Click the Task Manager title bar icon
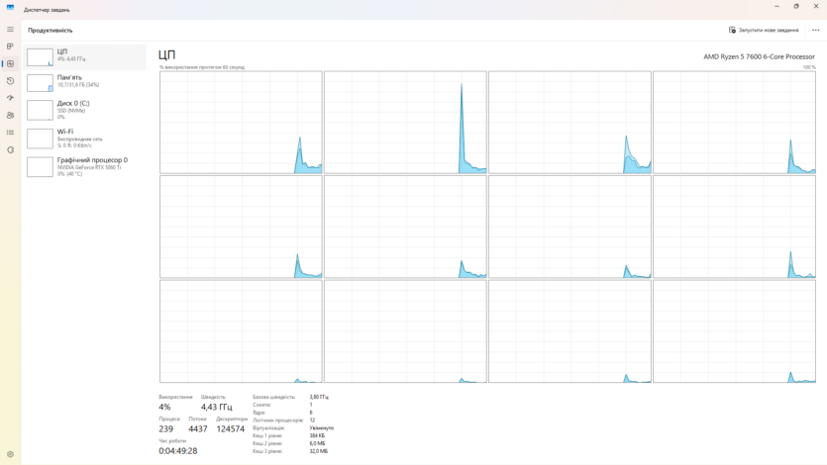The height and width of the screenshot is (465, 827). pos(10,7)
